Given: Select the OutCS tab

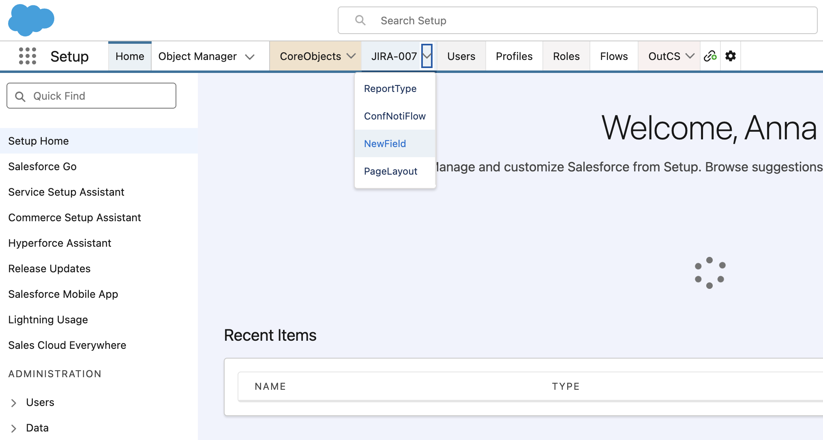Looking at the screenshot, I should pos(664,56).
